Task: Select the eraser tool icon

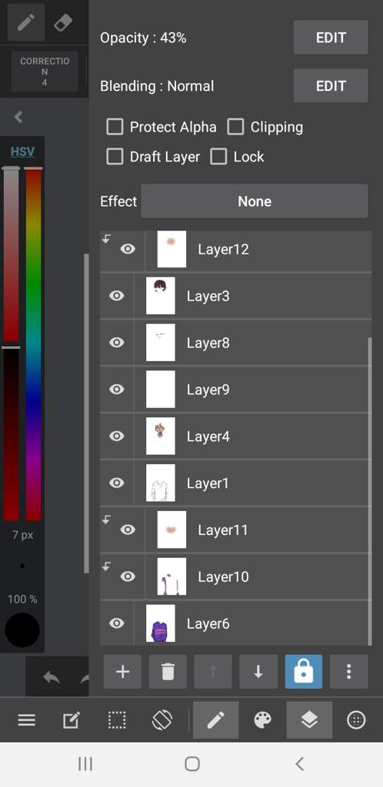Action: pos(63,23)
